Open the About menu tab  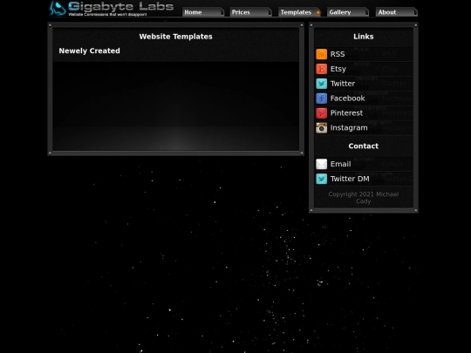[x=397, y=12]
